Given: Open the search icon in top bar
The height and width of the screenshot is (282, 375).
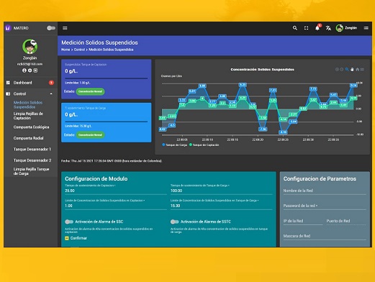Looking at the screenshot, I should pyautogui.click(x=295, y=28).
